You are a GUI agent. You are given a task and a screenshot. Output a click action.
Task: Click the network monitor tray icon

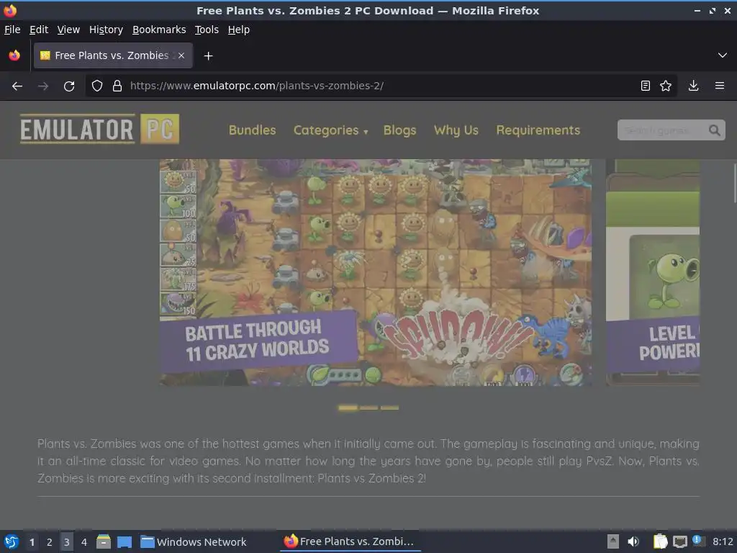point(679,542)
